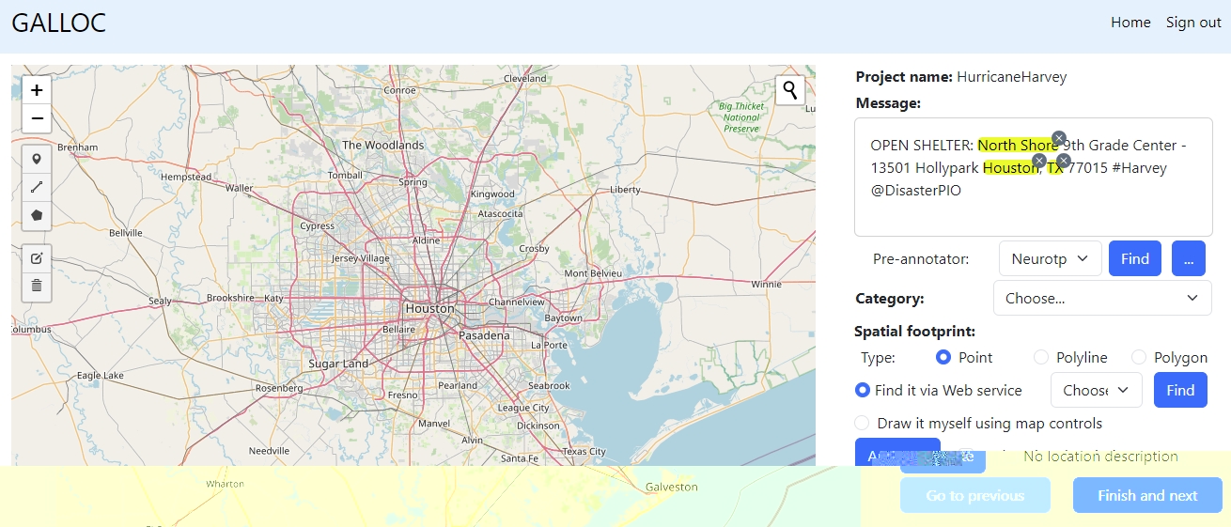Click the delete layers trash icon
1231x527 pixels.
pos(37,286)
